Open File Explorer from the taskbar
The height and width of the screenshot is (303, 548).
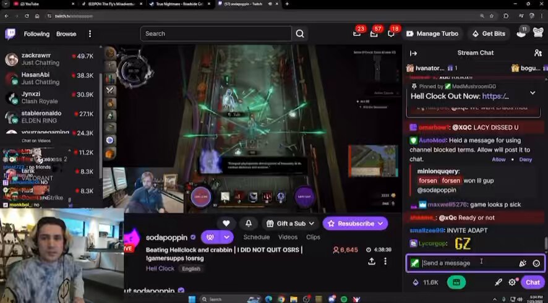294,299
